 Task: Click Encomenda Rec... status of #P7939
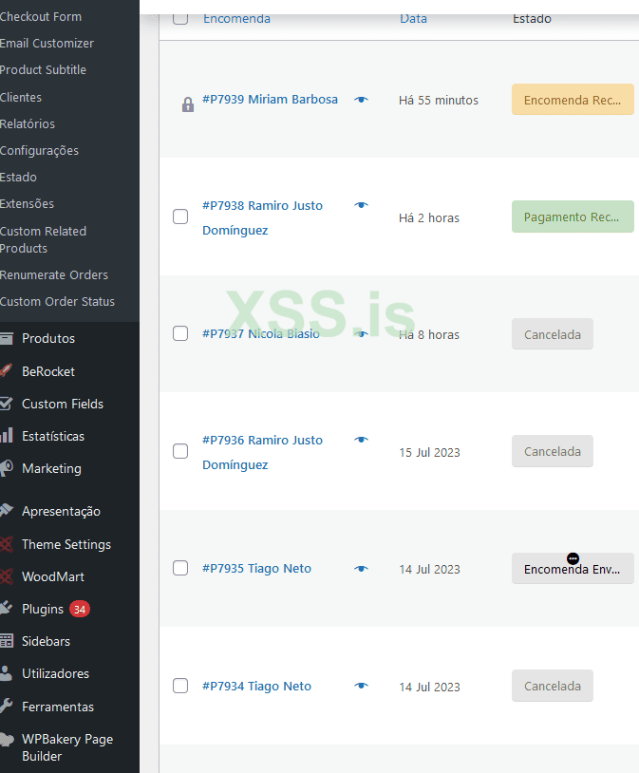pos(573,100)
